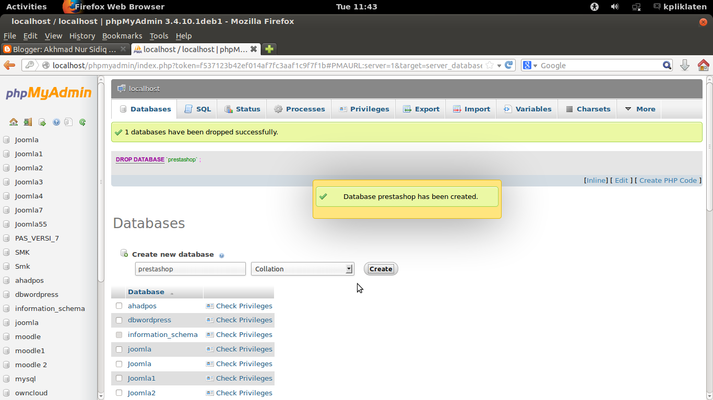Tick the information_schema row checkbox
This screenshot has width=713, height=400.
119,334
